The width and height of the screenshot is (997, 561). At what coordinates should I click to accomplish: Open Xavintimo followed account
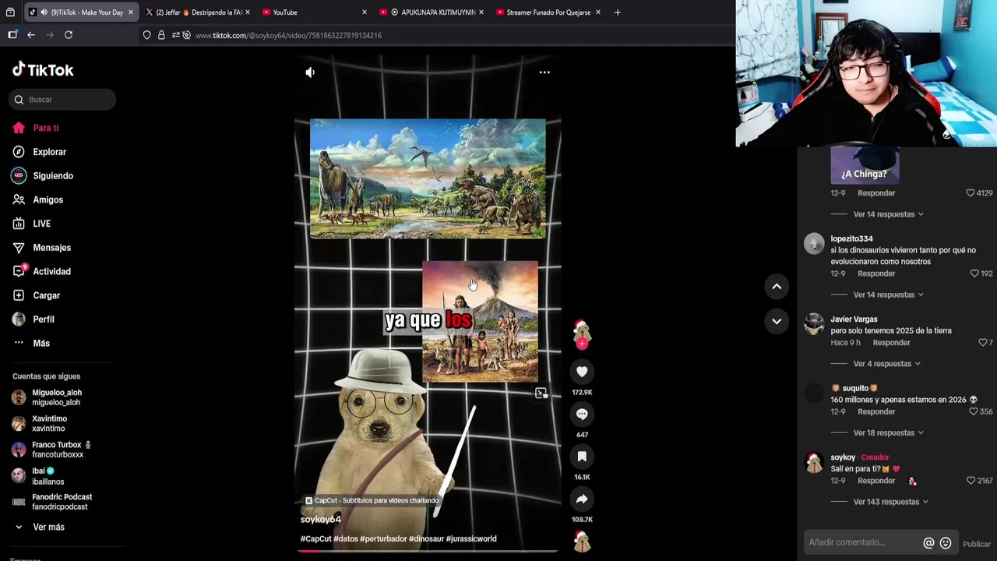point(48,424)
